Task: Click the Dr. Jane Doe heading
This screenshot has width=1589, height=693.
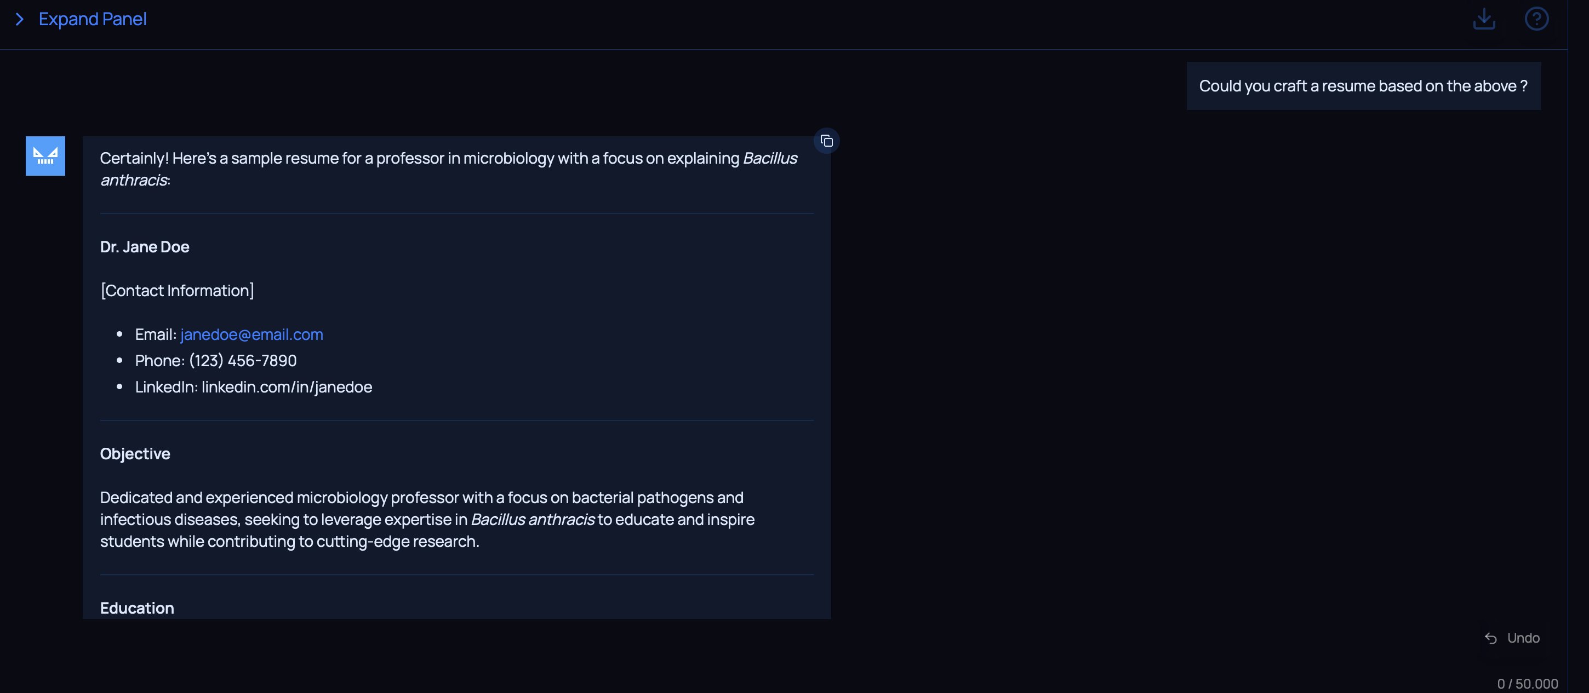Action: [x=144, y=247]
